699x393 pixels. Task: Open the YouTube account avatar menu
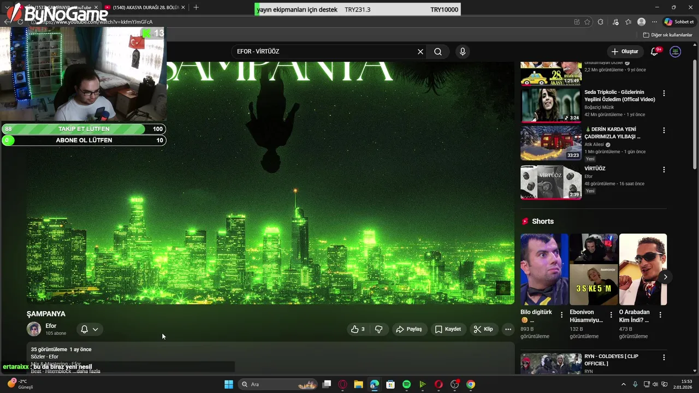pyautogui.click(x=676, y=51)
